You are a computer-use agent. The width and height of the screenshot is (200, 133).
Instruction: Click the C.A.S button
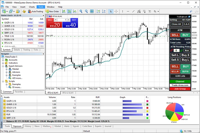coord(186,24)
